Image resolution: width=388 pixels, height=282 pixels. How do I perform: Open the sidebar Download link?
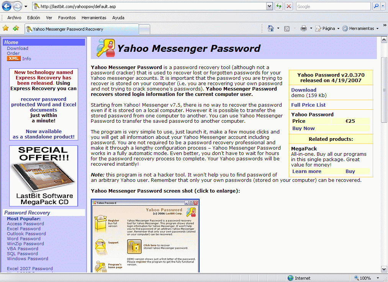[x=18, y=48]
